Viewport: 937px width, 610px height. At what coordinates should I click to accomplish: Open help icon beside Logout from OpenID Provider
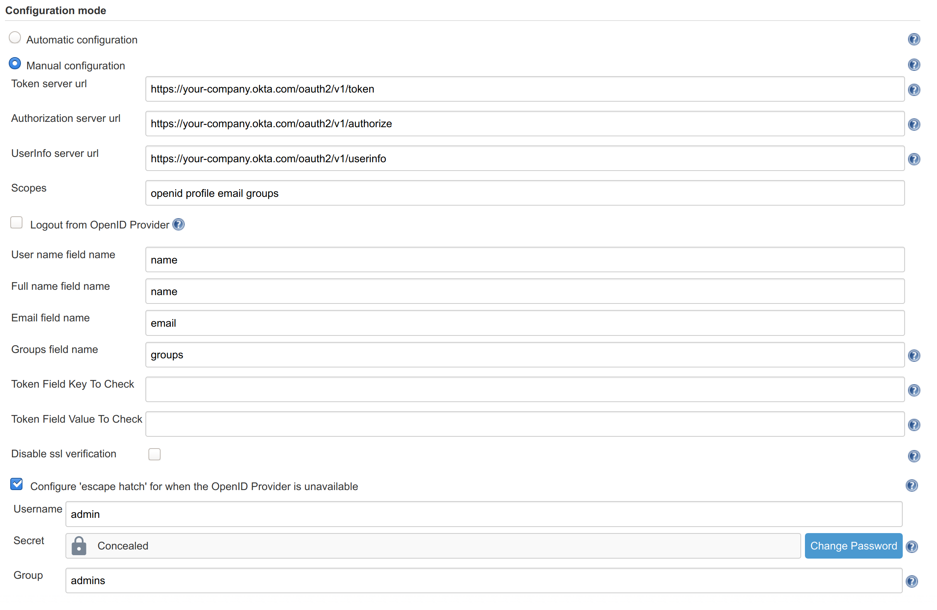179,225
